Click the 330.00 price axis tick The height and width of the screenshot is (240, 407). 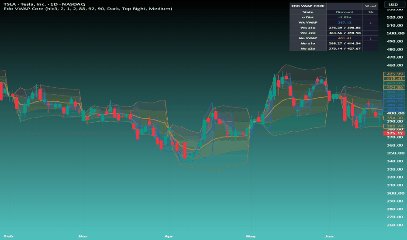395,169
